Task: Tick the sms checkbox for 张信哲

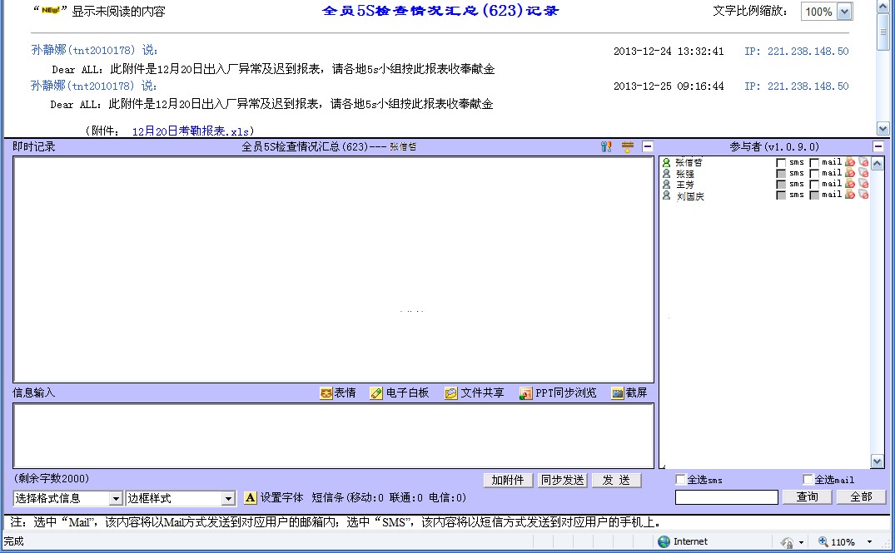Action: point(780,163)
